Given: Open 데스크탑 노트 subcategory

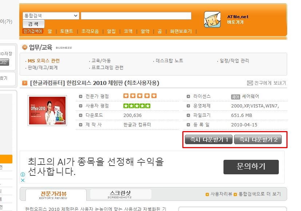Looking at the screenshot, I should point(169,61).
